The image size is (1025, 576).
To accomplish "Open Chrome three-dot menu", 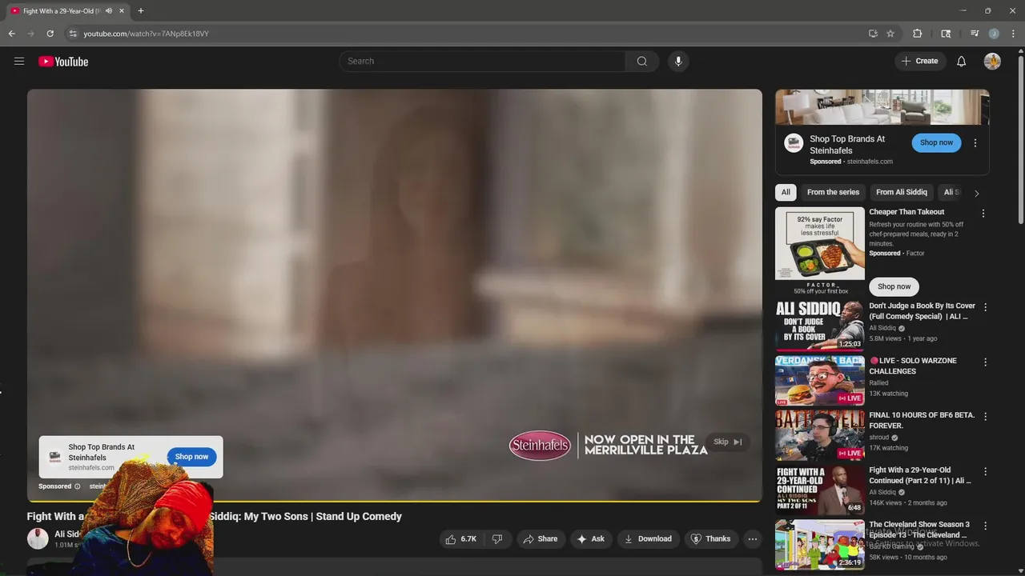I will point(1013,34).
